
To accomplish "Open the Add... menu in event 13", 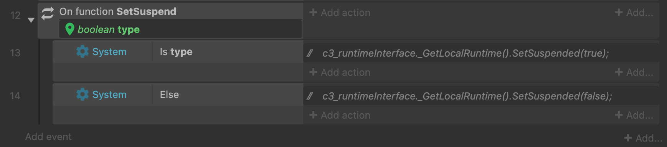I will [x=634, y=72].
